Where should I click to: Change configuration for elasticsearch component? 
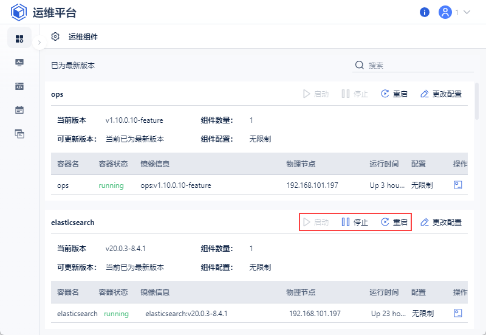click(x=441, y=222)
